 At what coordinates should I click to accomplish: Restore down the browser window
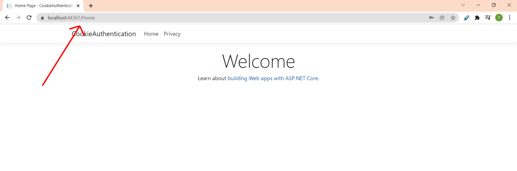coord(494,5)
